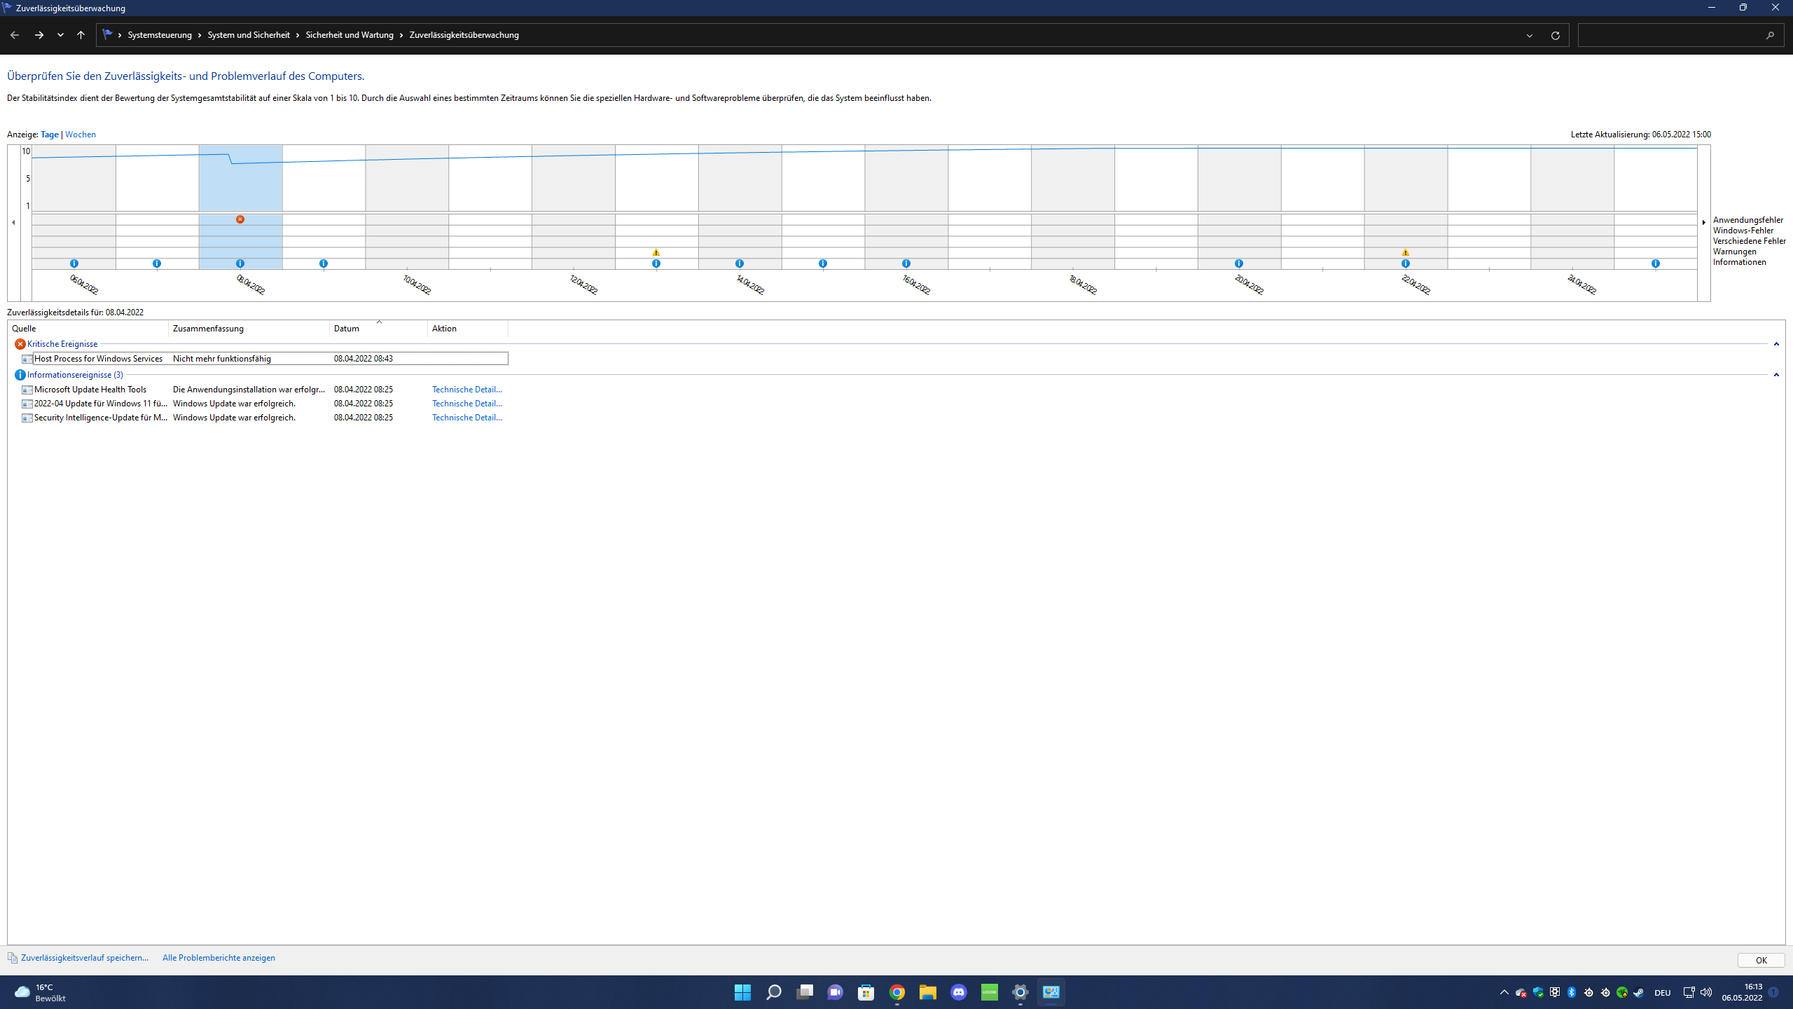1793x1009 pixels.
Task: Open the address bar history dropdown
Action: pyautogui.click(x=1530, y=35)
